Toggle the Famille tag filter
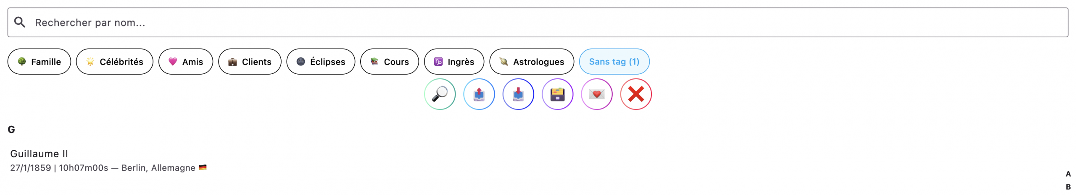The image size is (1076, 195). tap(39, 62)
